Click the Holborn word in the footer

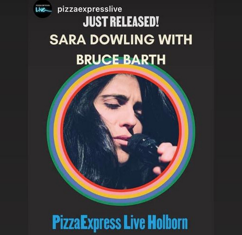(168, 222)
